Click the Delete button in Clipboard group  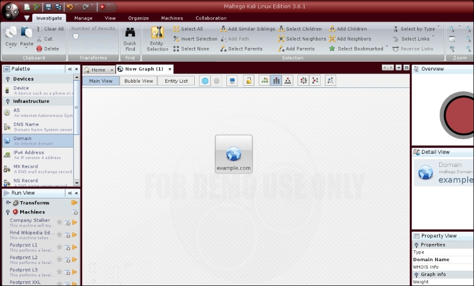[x=48, y=48]
